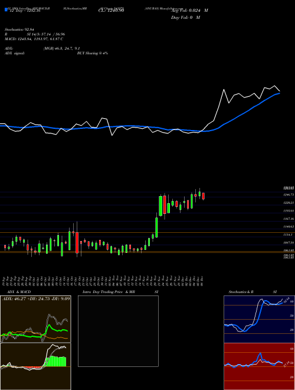
Task: Select the 'BUY Slowing @ 4%' signal text
Action: 93,53
